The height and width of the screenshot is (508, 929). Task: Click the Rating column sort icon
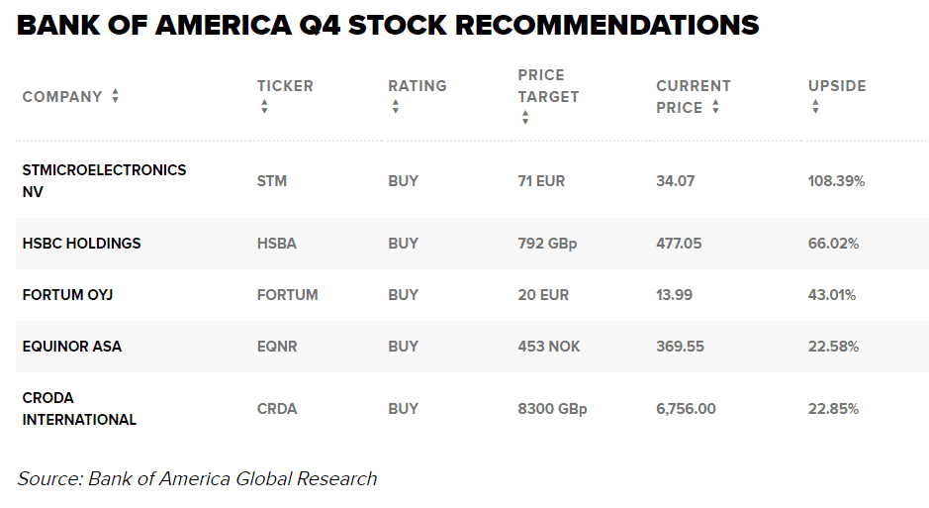point(395,107)
